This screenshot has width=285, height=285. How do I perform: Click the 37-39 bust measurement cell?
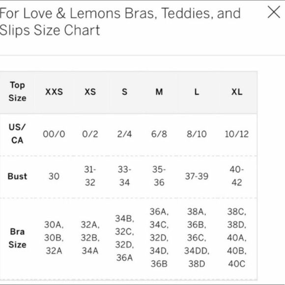click(x=197, y=176)
